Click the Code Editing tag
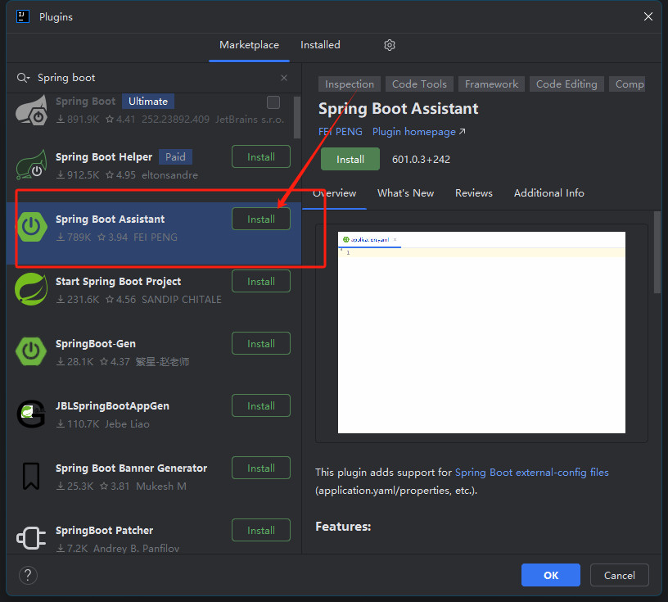The height and width of the screenshot is (602, 668). click(566, 84)
